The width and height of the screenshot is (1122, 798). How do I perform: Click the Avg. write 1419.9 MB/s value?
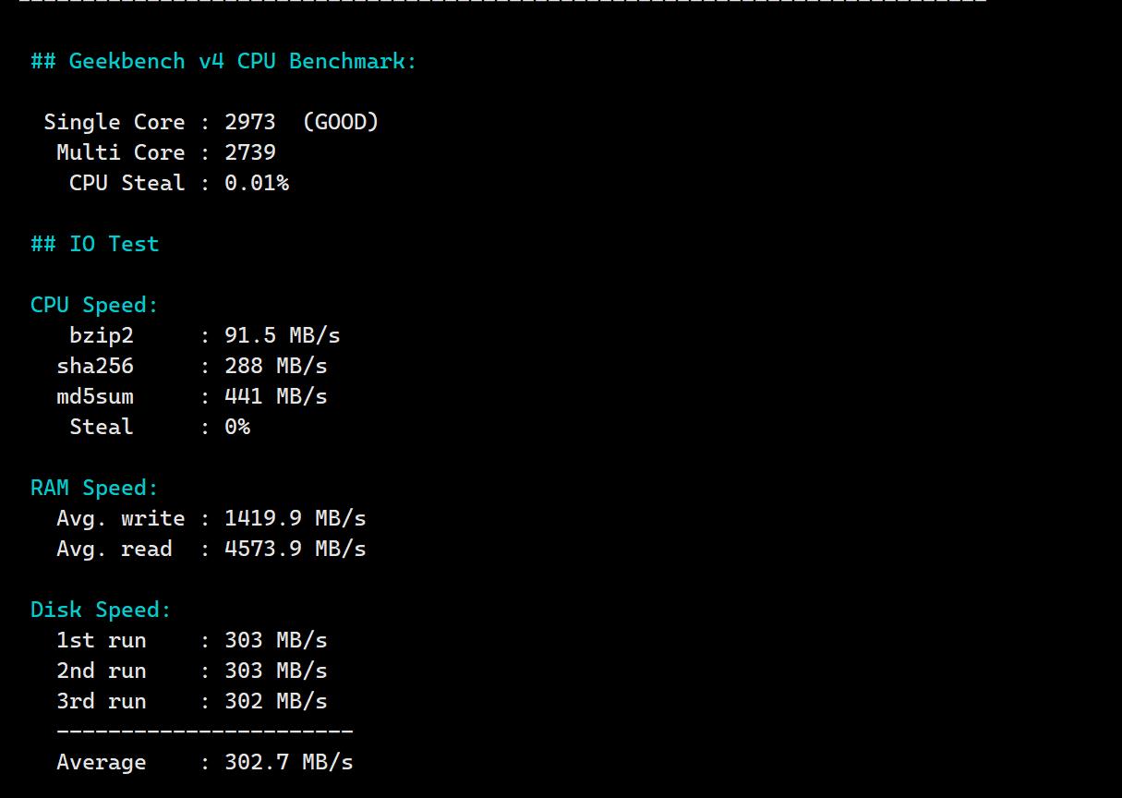(295, 518)
